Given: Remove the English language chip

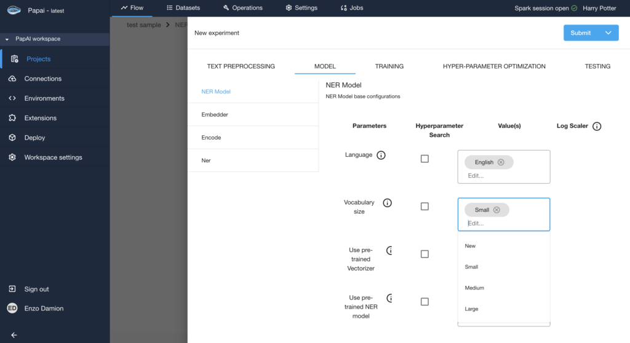Looking at the screenshot, I should tap(501, 162).
